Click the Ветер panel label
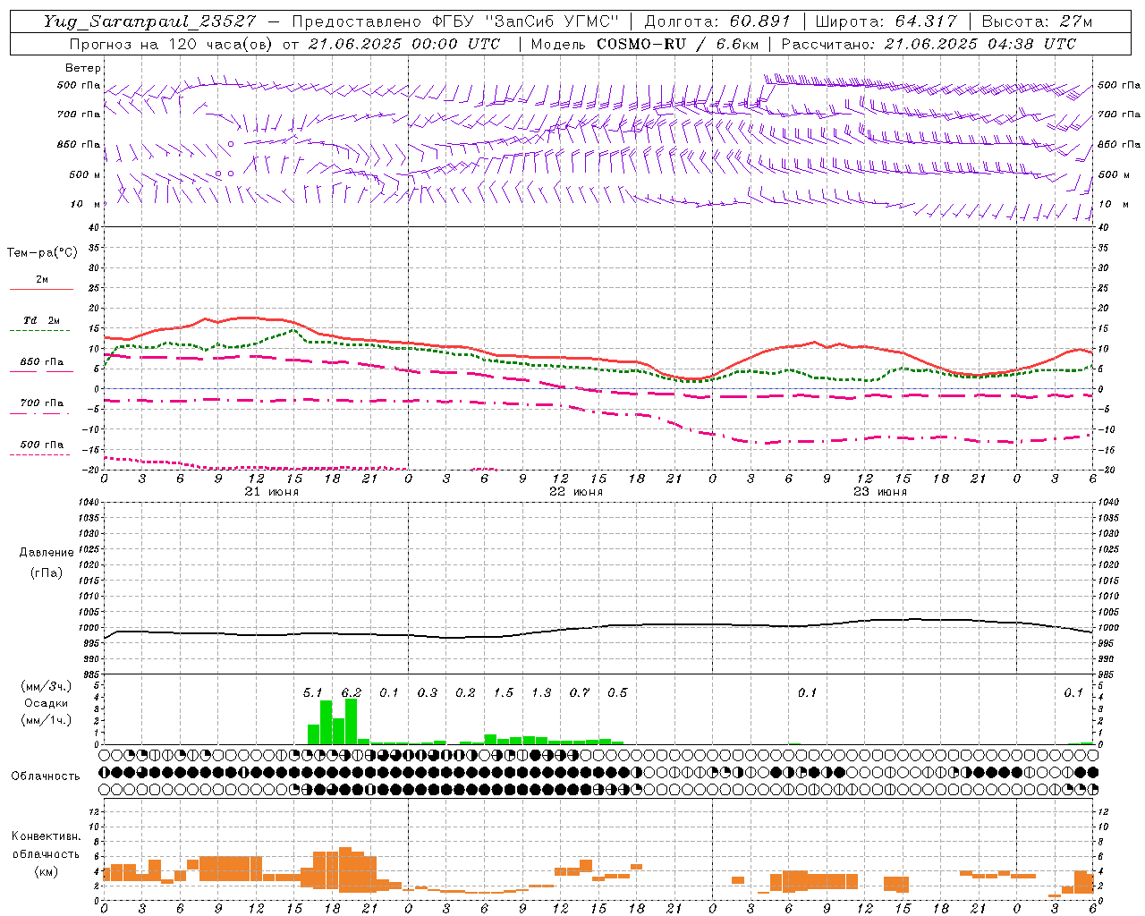 tap(83, 68)
